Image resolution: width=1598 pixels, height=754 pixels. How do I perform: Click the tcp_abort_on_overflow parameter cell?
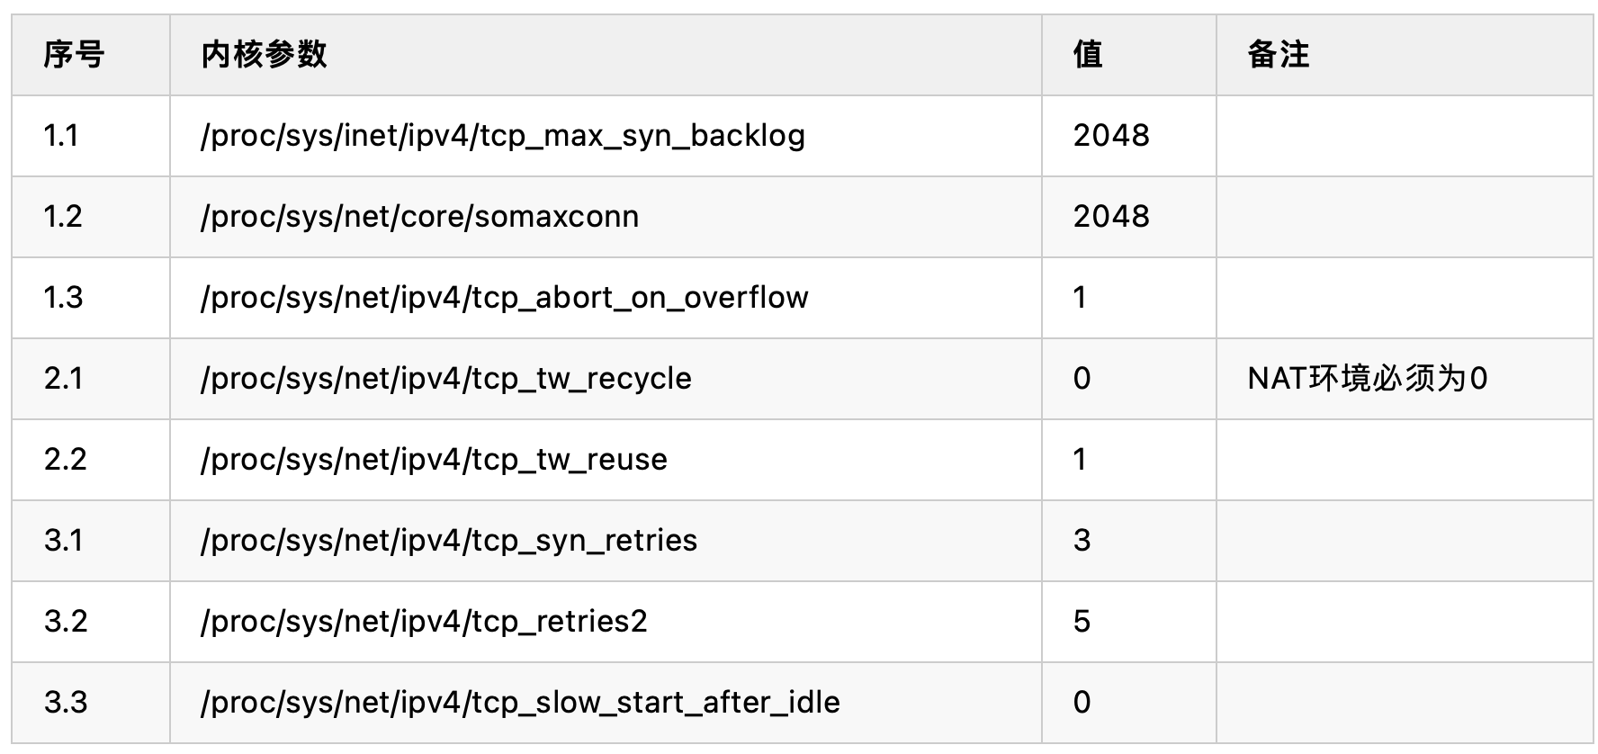coord(606,298)
